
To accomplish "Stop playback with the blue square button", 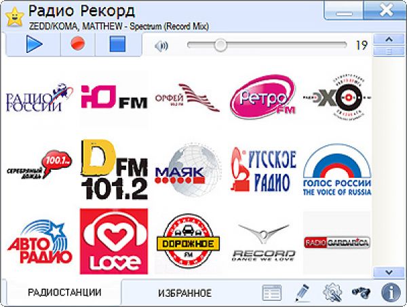I will coord(118,44).
